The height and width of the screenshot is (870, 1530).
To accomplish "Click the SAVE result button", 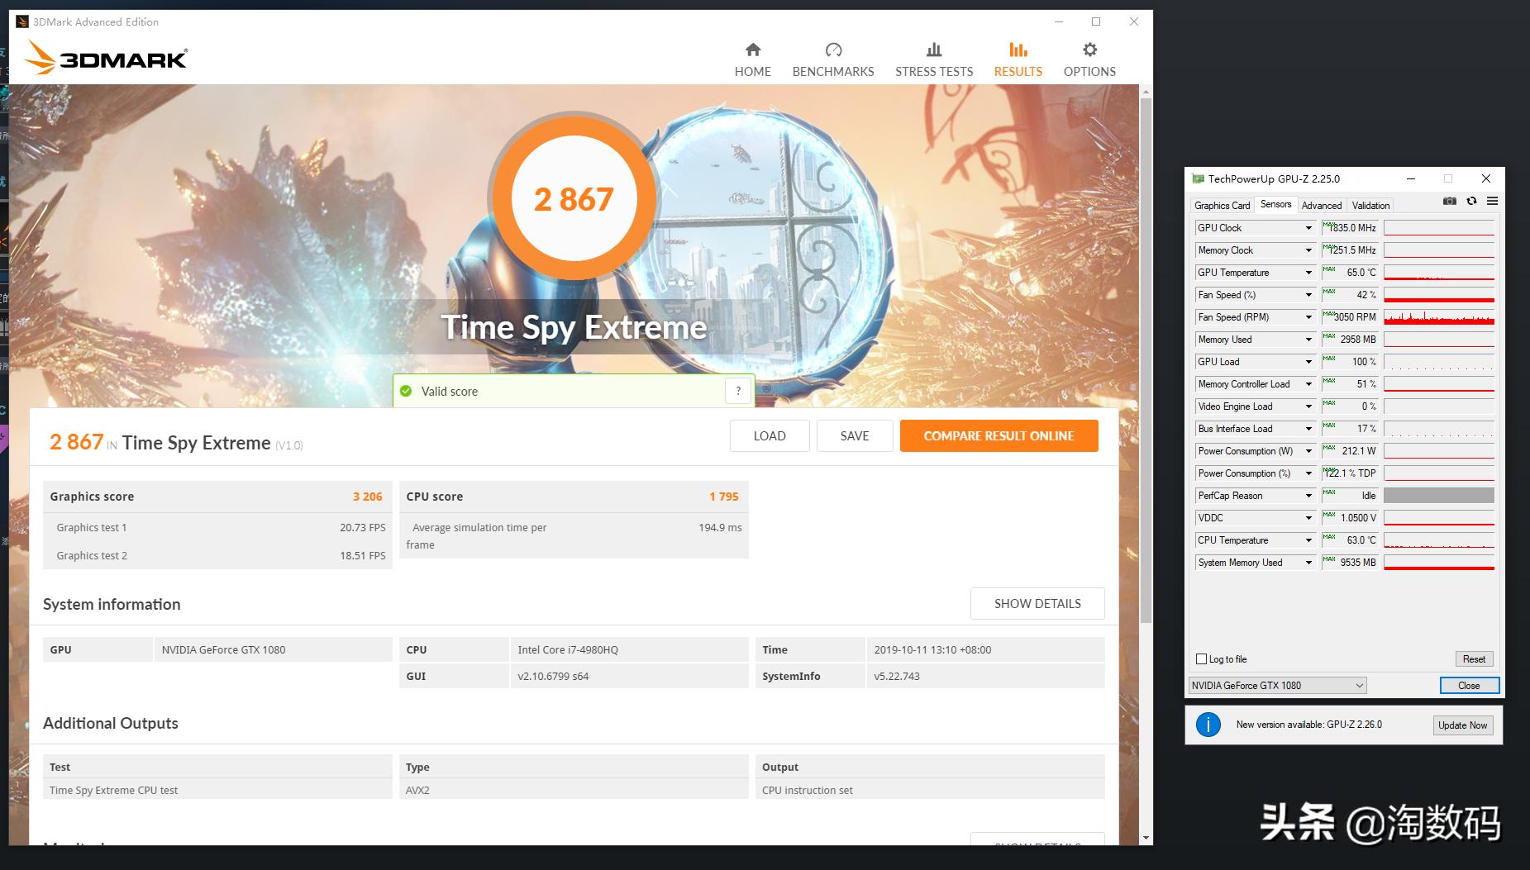I will [855, 435].
